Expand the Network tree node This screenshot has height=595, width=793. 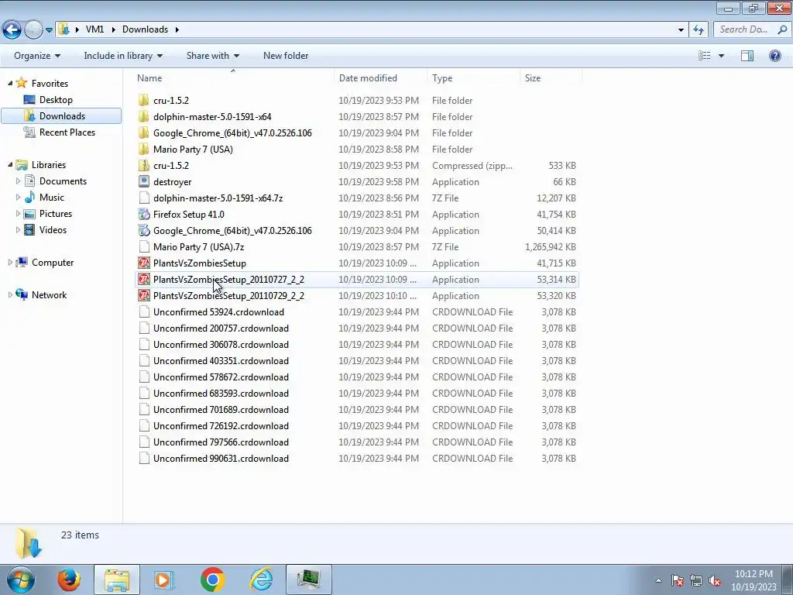10,294
